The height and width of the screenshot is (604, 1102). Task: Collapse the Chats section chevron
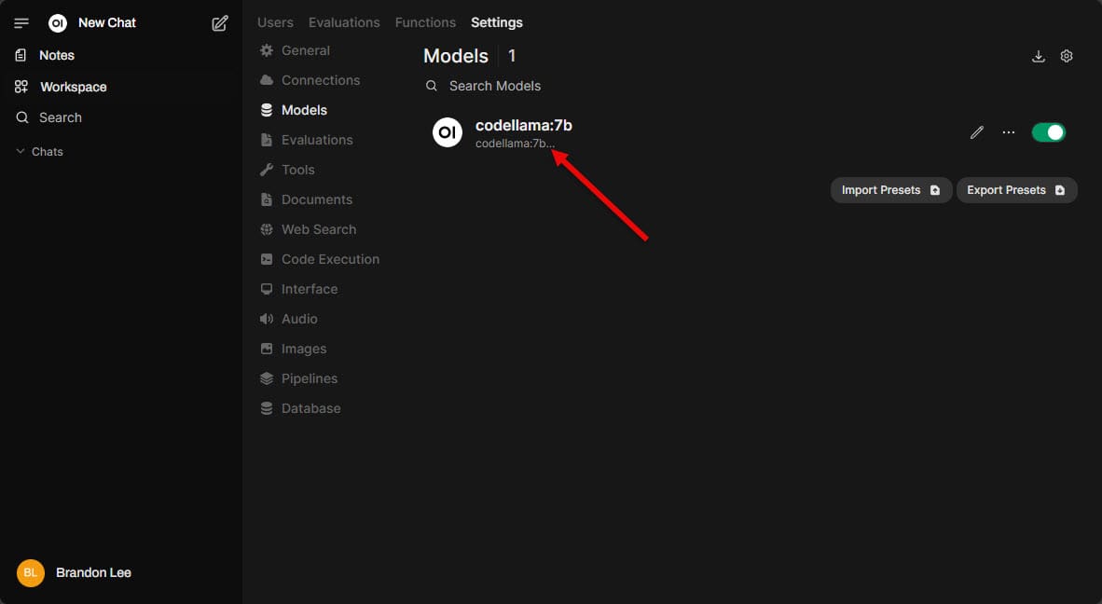click(21, 151)
